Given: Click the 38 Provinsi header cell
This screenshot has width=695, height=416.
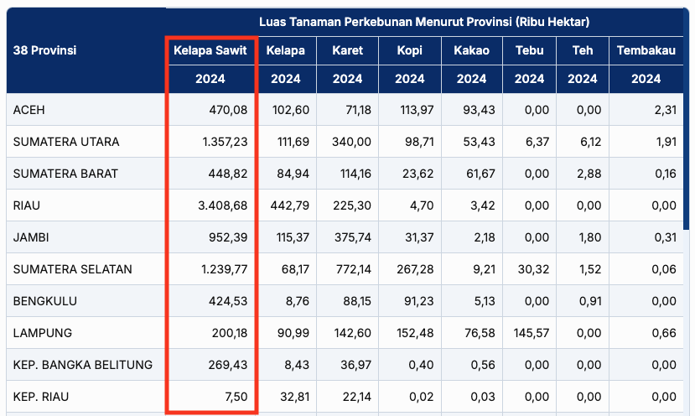Looking at the screenshot, I should (x=44, y=50).
